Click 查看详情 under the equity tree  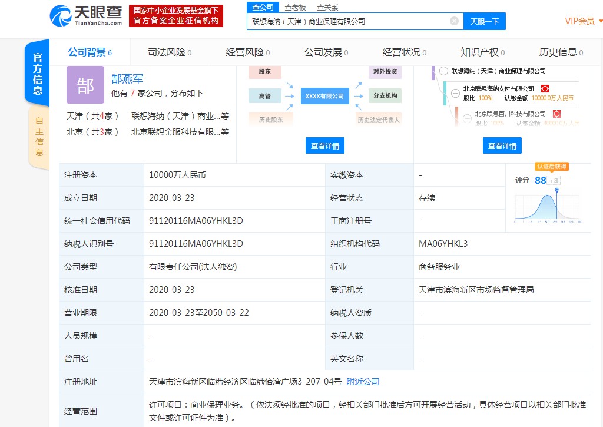tap(502, 145)
